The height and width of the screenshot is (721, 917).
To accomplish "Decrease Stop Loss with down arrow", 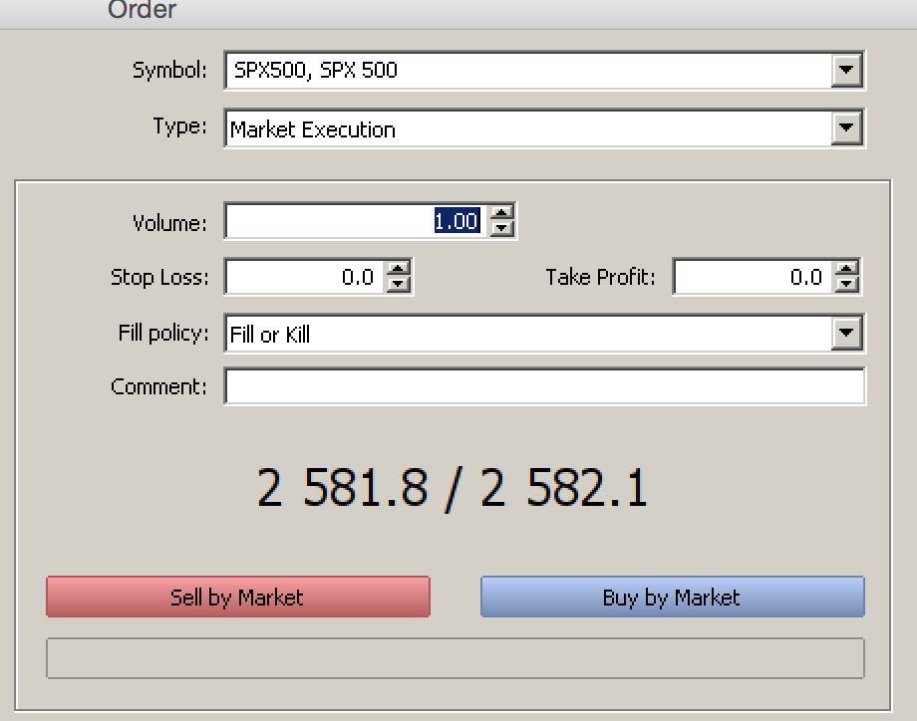I will (x=398, y=285).
